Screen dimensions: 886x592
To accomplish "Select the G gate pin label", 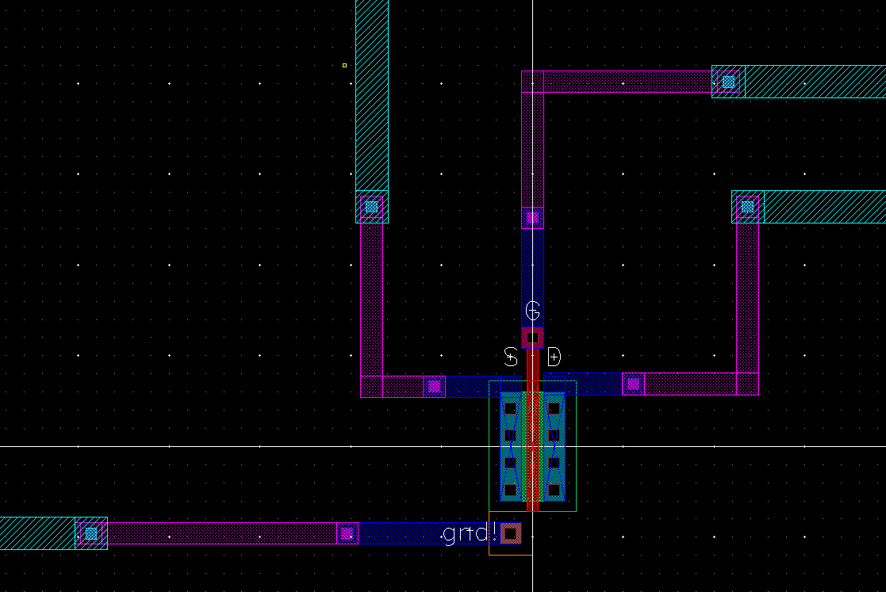I will (x=532, y=311).
